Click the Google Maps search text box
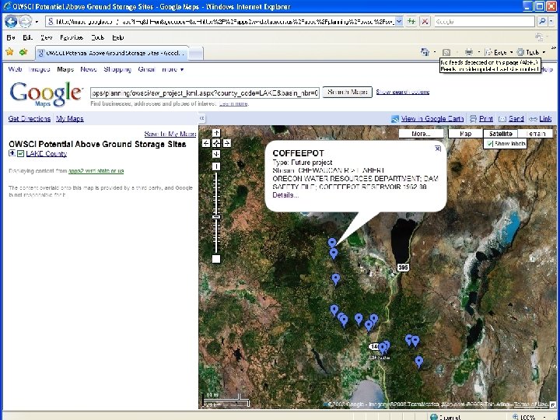The width and height of the screenshot is (560, 420). coord(205,93)
